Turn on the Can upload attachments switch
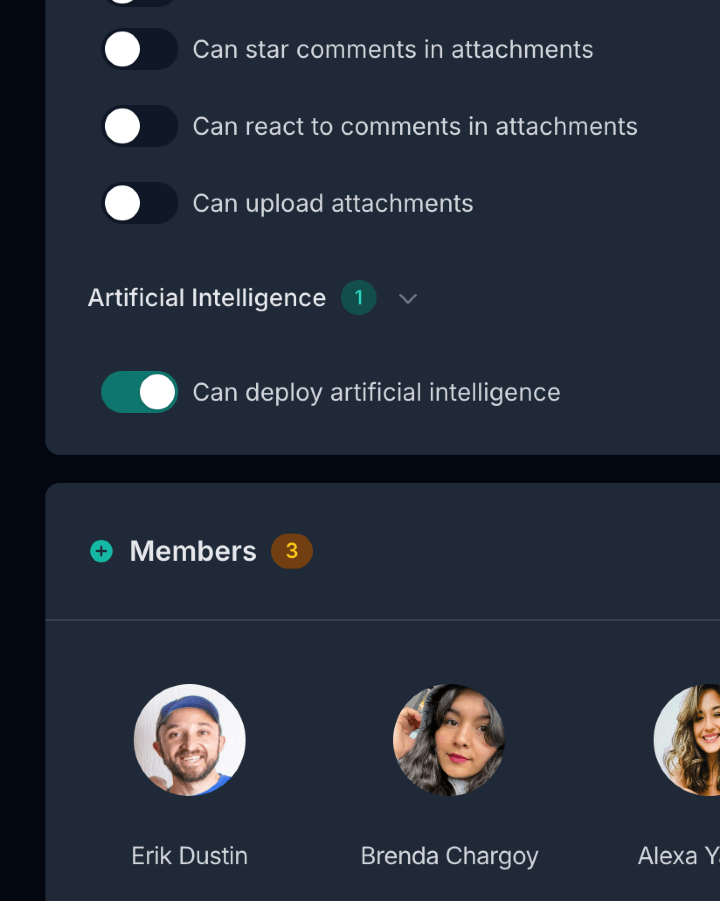The image size is (720, 901). 139,203
